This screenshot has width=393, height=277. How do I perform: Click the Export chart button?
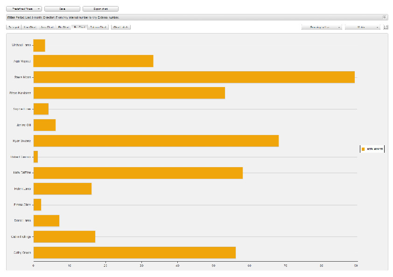[x=100, y=9]
